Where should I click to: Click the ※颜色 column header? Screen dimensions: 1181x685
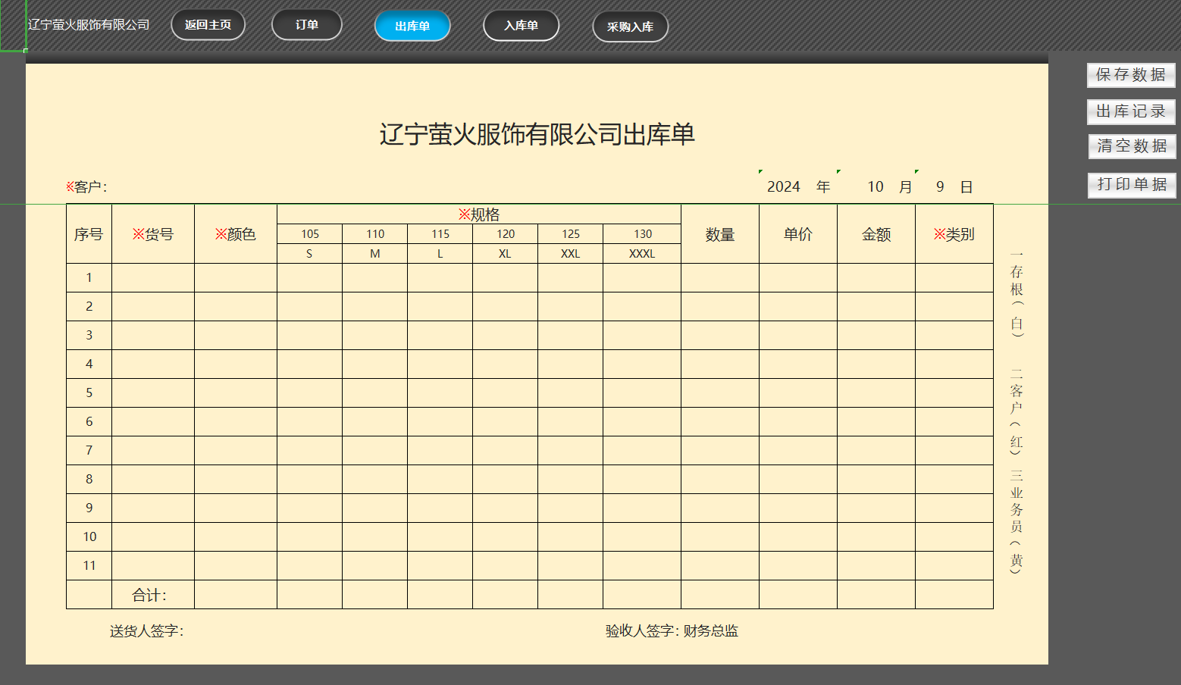(236, 234)
